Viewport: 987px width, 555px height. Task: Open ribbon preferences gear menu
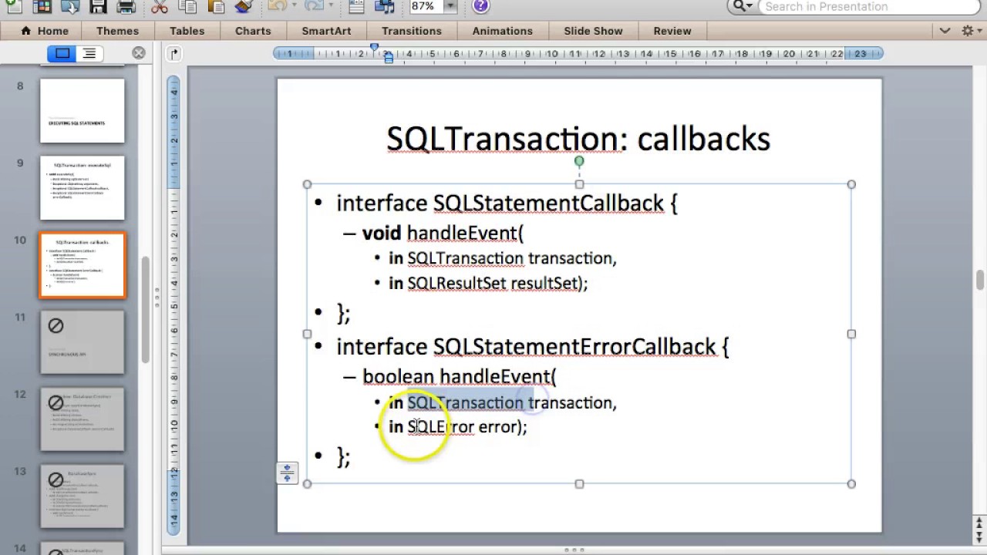coord(971,31)
